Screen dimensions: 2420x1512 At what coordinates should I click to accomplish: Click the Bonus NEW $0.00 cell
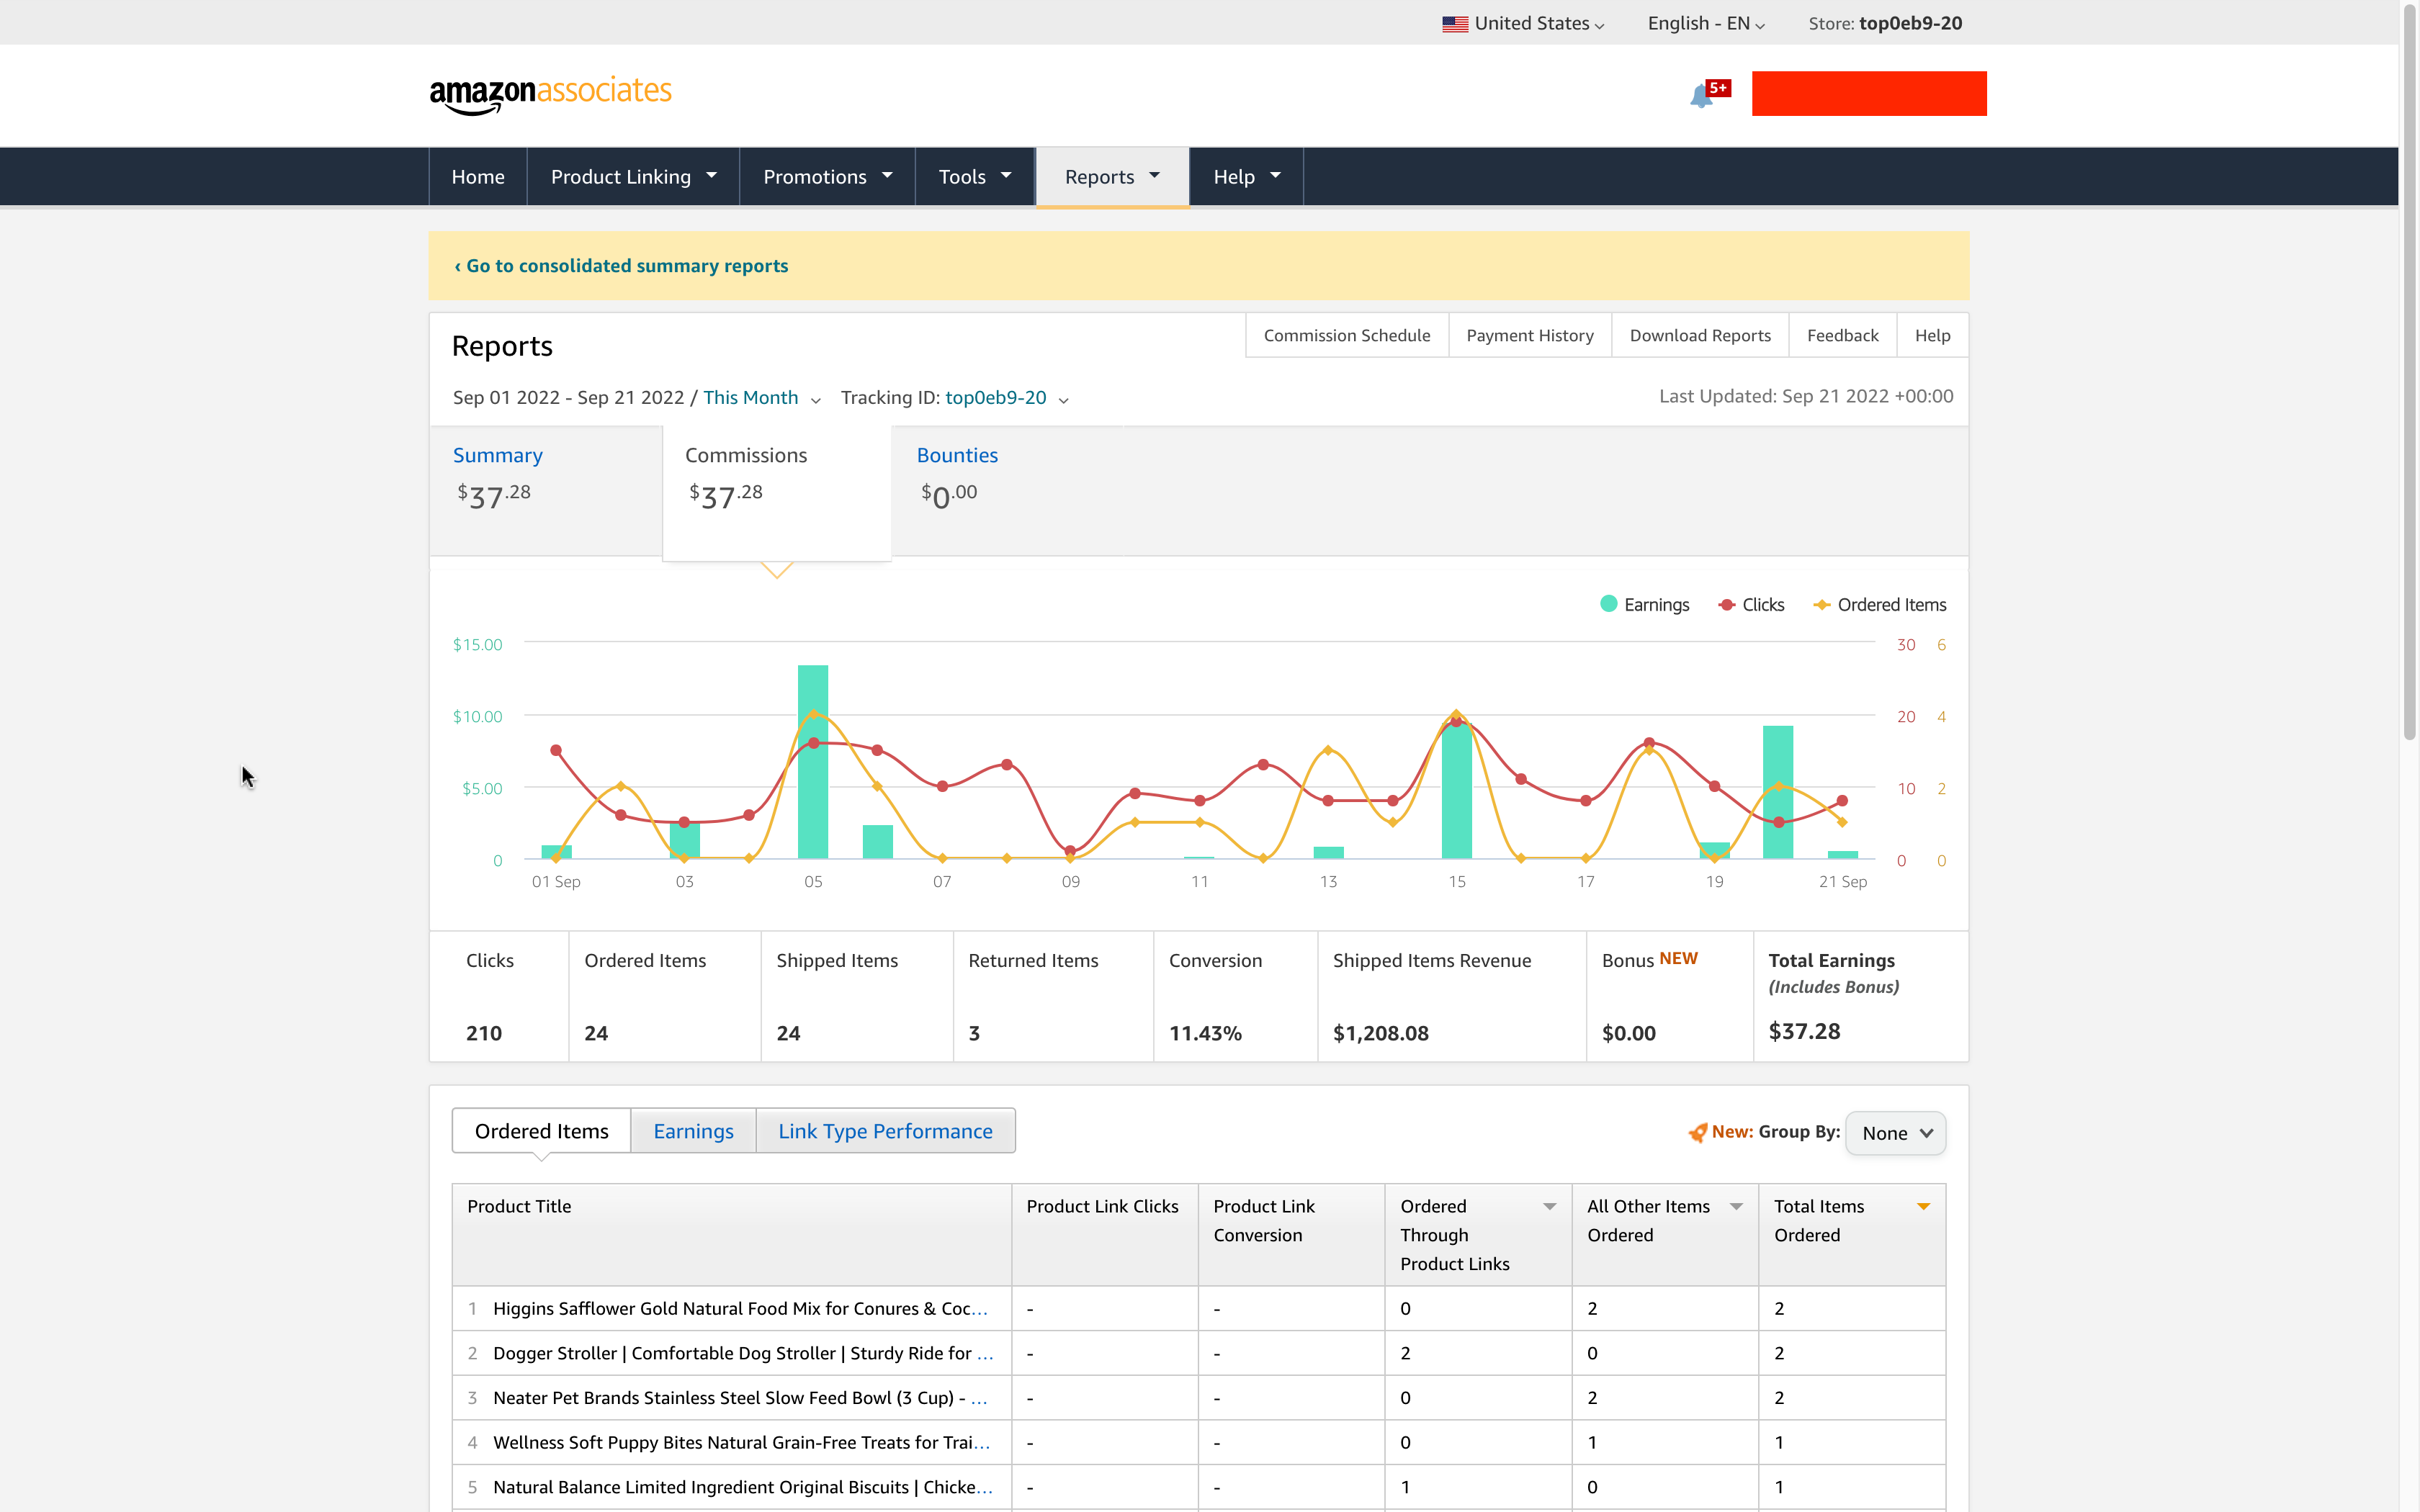point(1670,997)
